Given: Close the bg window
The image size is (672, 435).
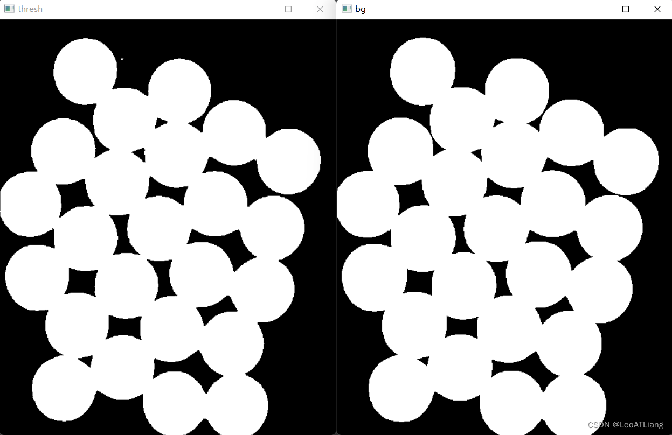Looking at the screenshot, I should 657,9.
